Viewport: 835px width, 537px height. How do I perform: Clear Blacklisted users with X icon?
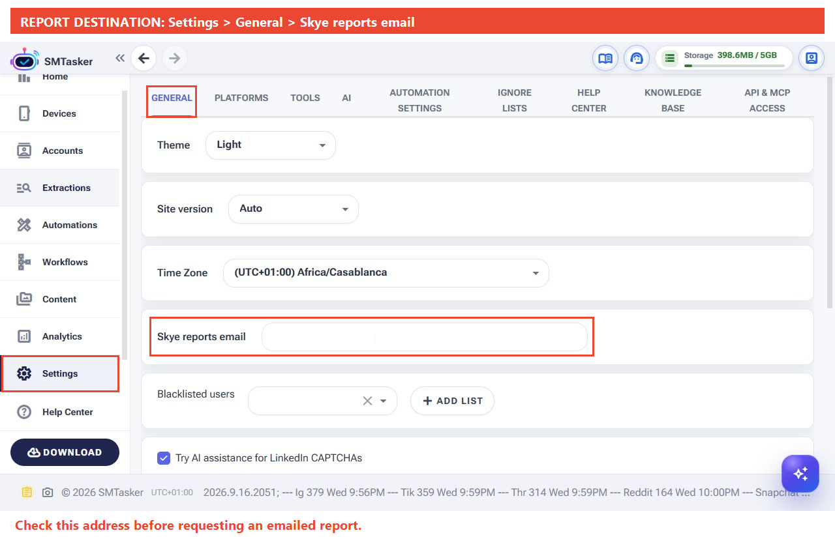(x=367, y=401)
